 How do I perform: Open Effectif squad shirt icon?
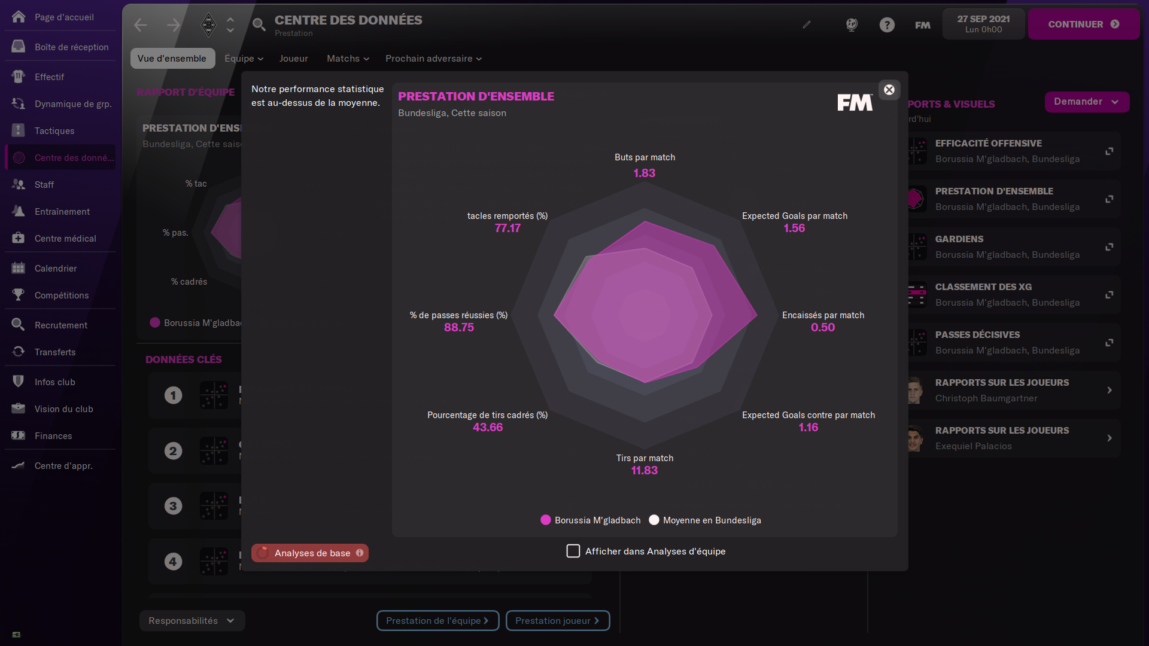pos(19,77)
